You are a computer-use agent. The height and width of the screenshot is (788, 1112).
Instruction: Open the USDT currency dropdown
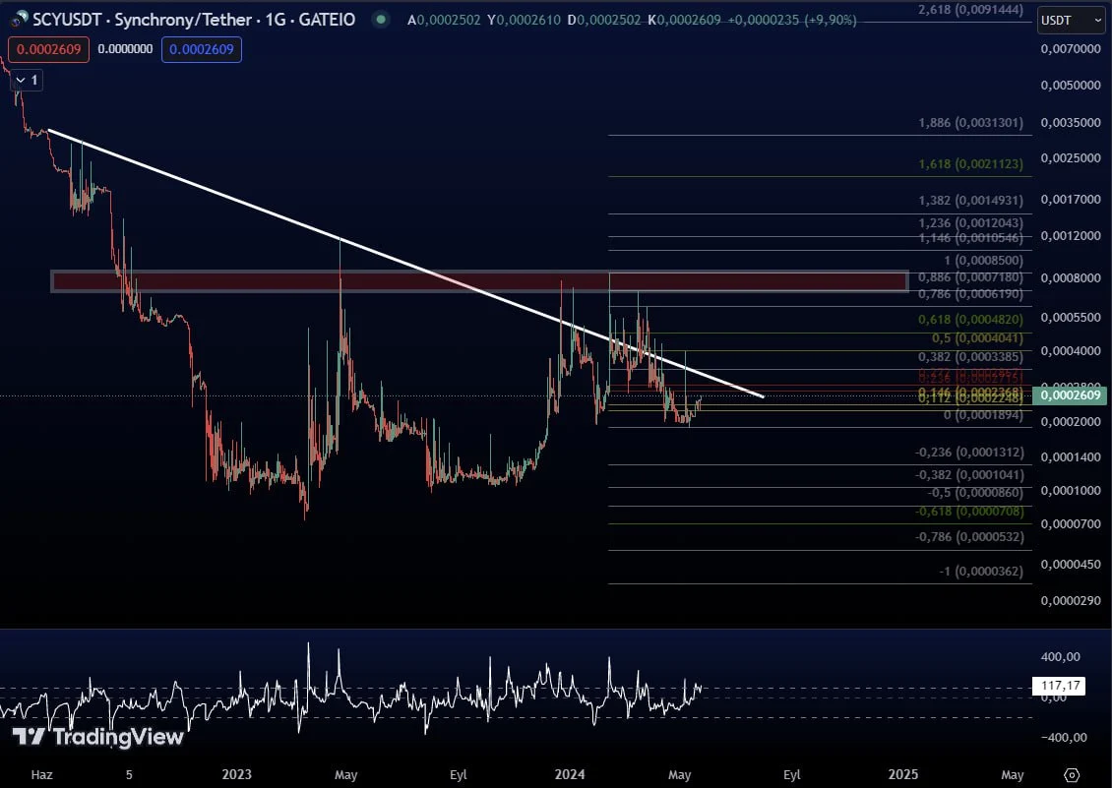click(1071, 20)
